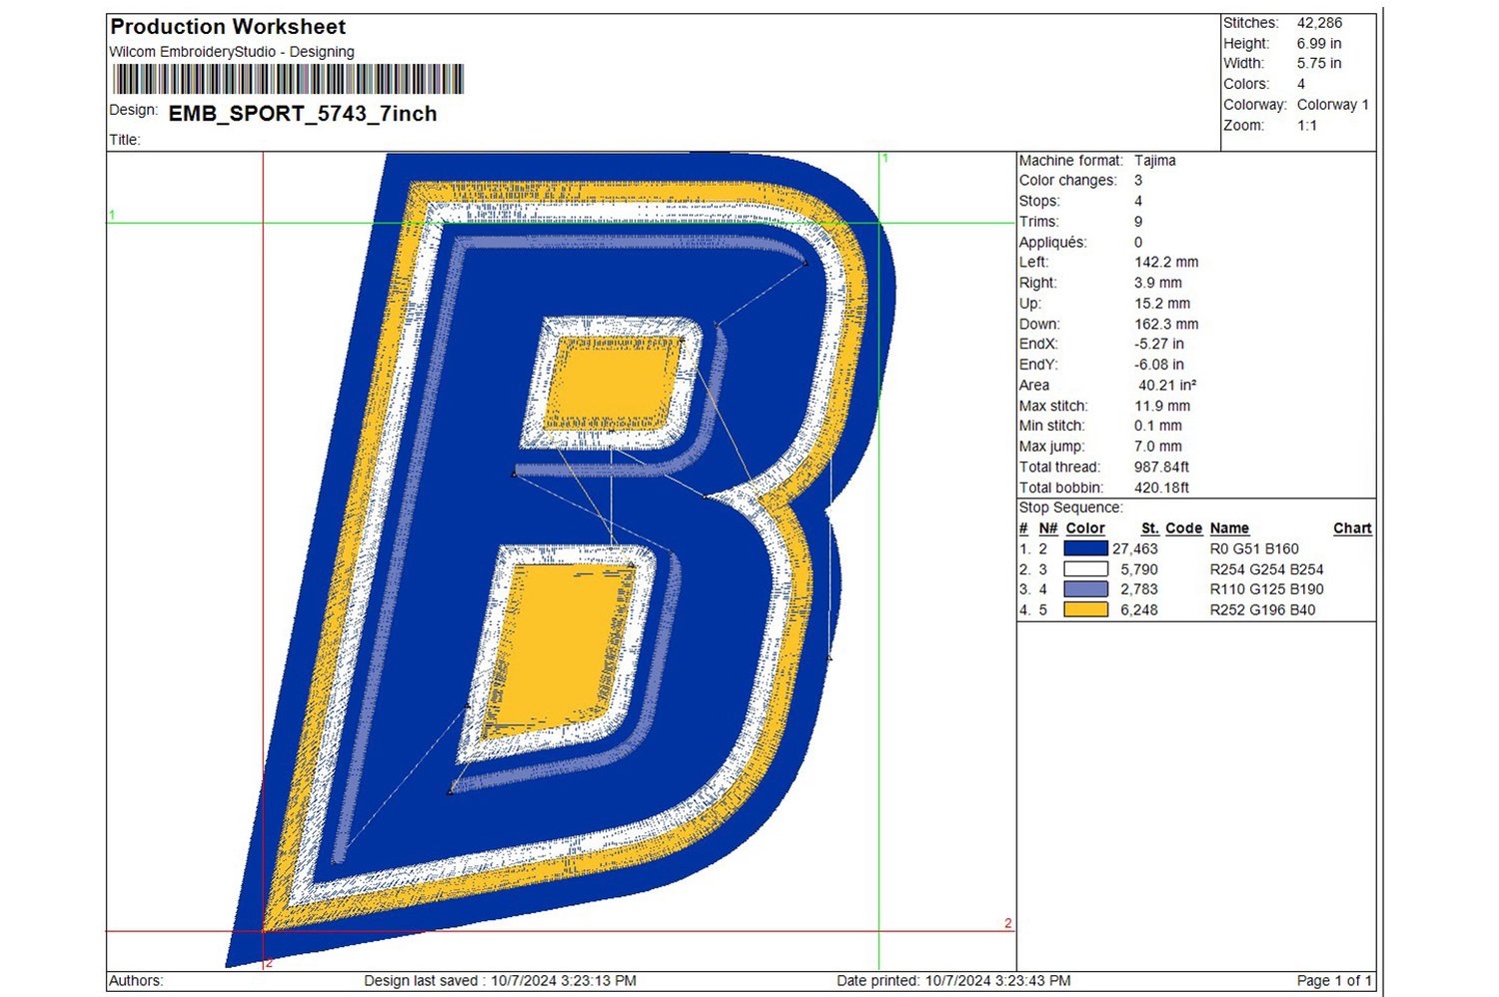Viewport: 1499px width, 997px height.
Task: Select the Up value '15.2 mm'
Action: (1162, 304)
